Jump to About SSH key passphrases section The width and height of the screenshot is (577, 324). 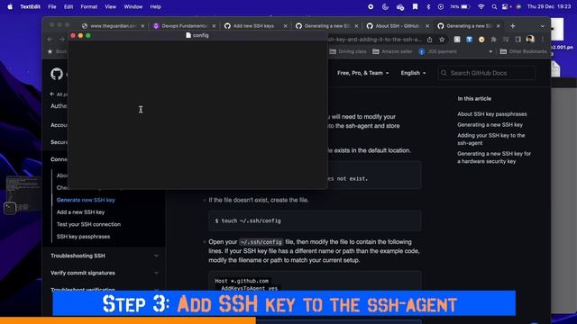click(x=492, y=114)
